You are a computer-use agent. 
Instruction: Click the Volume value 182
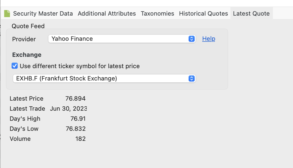[80, 139]
